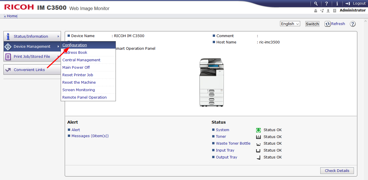Click the Toner status icon

tap(258, 137)
